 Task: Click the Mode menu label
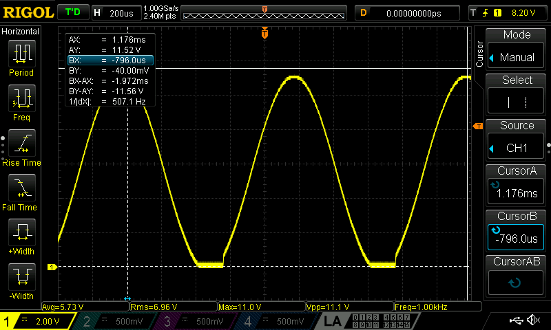pyautogui.click(x=517, y=34)
